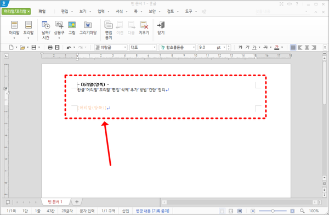Click the zoom magnifier icon in the status bar
Screen dimensions: 329x215
(302, 211)
